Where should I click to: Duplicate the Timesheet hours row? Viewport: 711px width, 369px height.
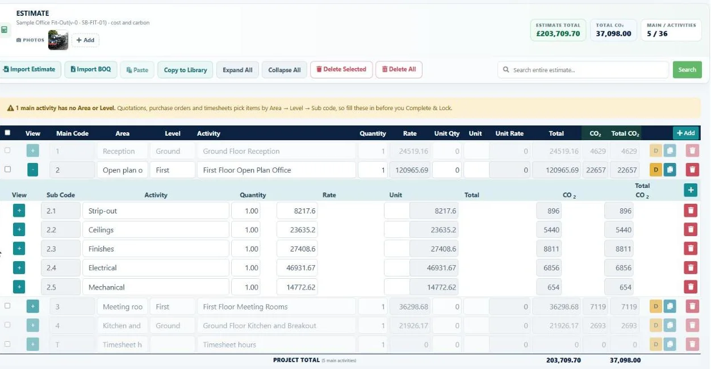click(670, 344)
